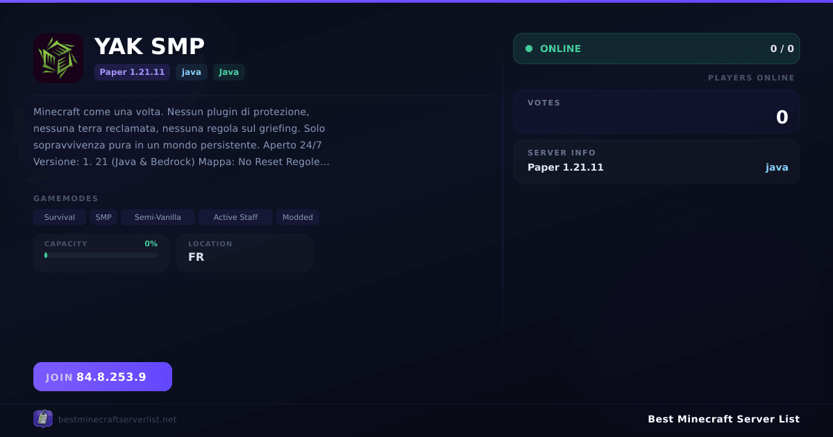Click Paper 1.21.11 in the Server Info card
The image size is (833, 437).
pyautogui.click(x=566, y=167)
